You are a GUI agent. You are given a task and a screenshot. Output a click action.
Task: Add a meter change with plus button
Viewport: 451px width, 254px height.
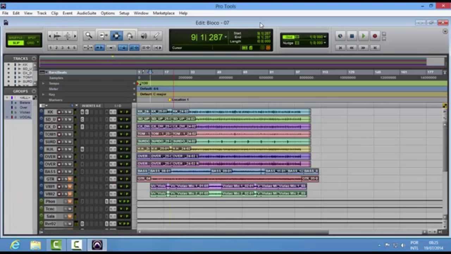coord(134,89)
